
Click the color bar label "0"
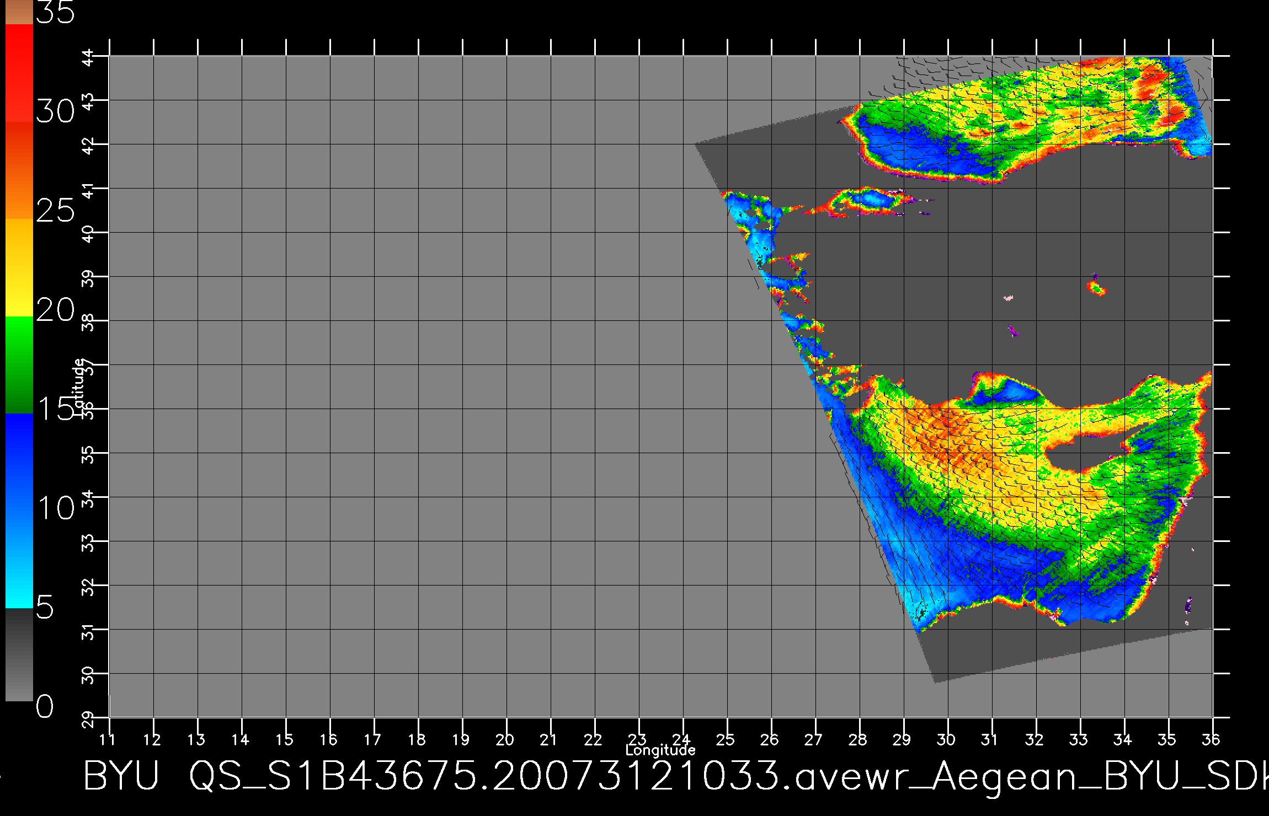click(x=45, y=706)
